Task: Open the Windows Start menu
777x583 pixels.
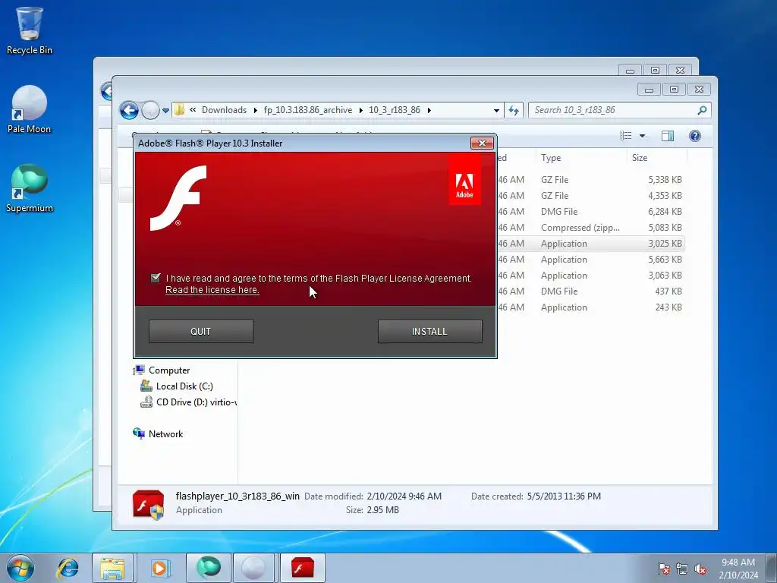Action: pos(20,568)
